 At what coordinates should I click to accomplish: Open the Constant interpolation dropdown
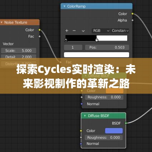click(120, 31)
